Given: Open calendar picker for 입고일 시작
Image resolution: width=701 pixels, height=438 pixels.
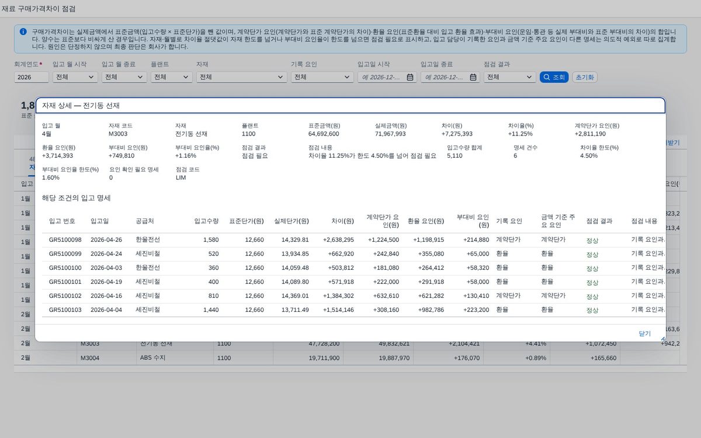Looking at the screenshot, I should click(x=410, y=77).
